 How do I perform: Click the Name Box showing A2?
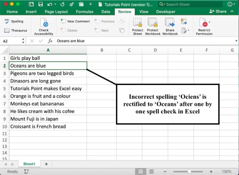(x=11, y=41)
